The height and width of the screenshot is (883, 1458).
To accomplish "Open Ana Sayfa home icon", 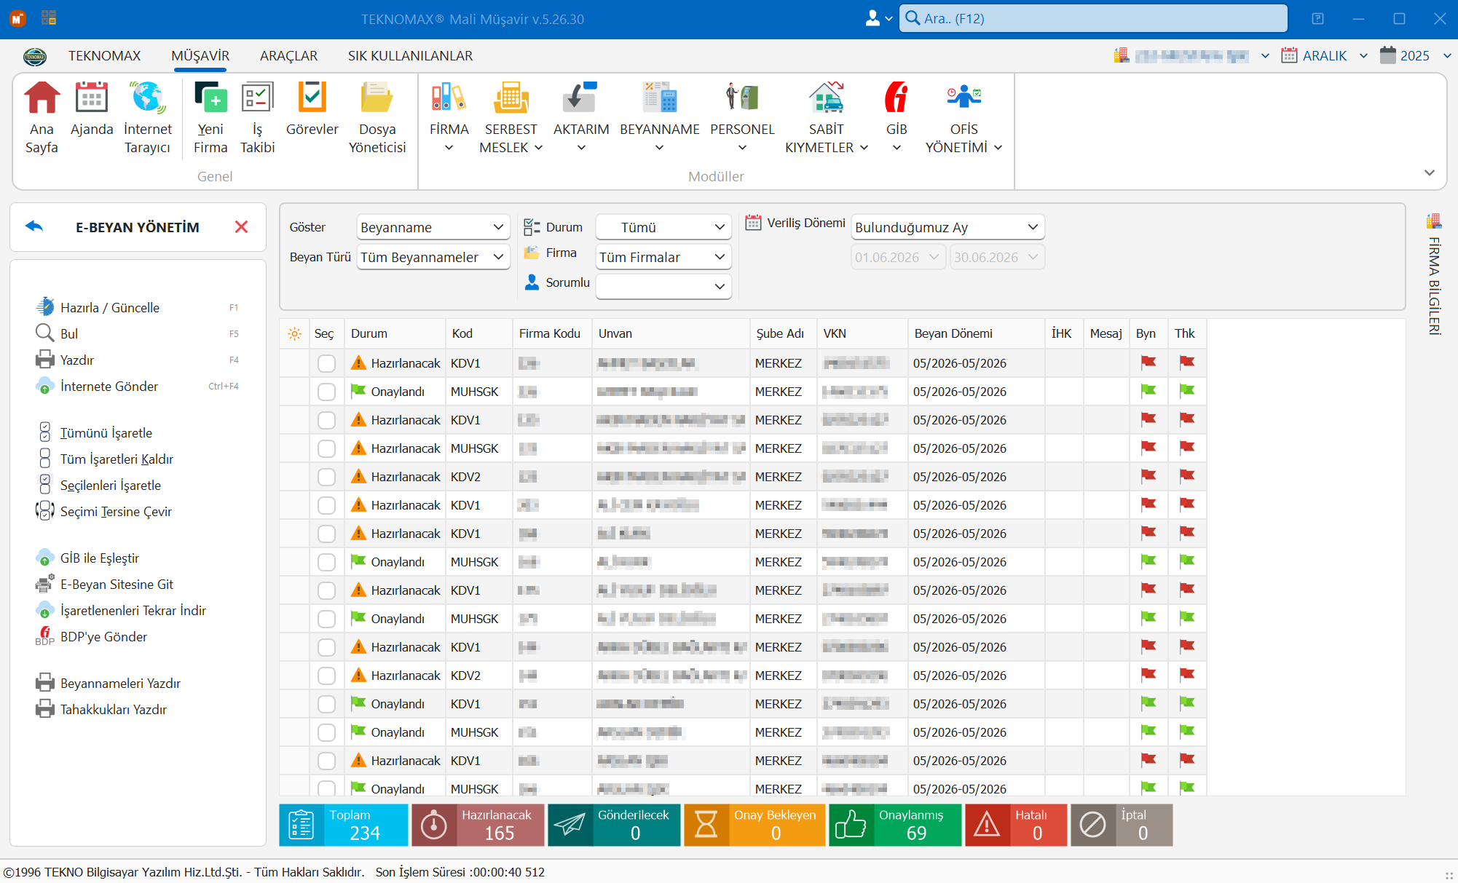I will pos(42,118).
